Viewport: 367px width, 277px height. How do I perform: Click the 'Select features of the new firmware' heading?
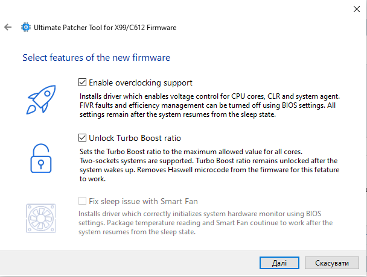pyautogui.click(x=96, y=57)
